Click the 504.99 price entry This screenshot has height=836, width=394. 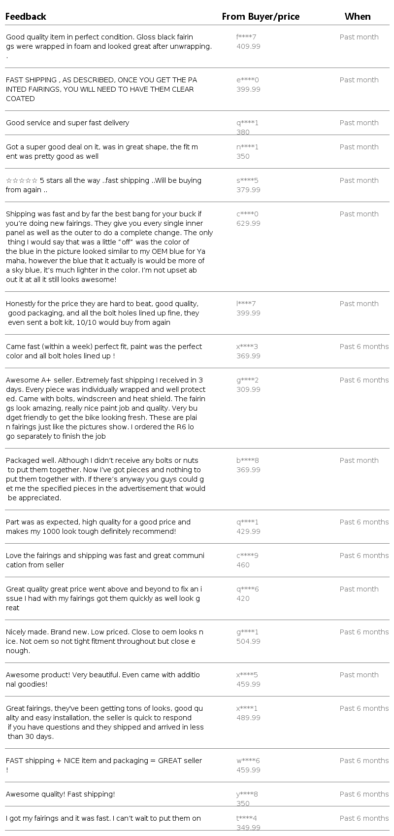coord(248,641)
